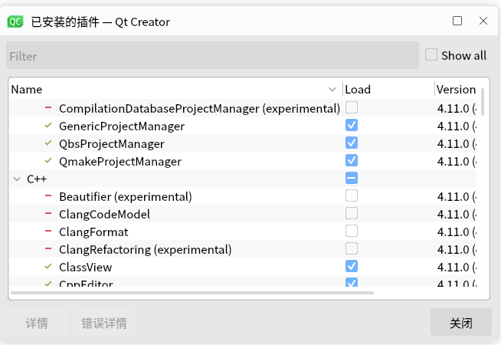501x345 pixels.
Task: Sort by the Version column header
Action: 456,89
